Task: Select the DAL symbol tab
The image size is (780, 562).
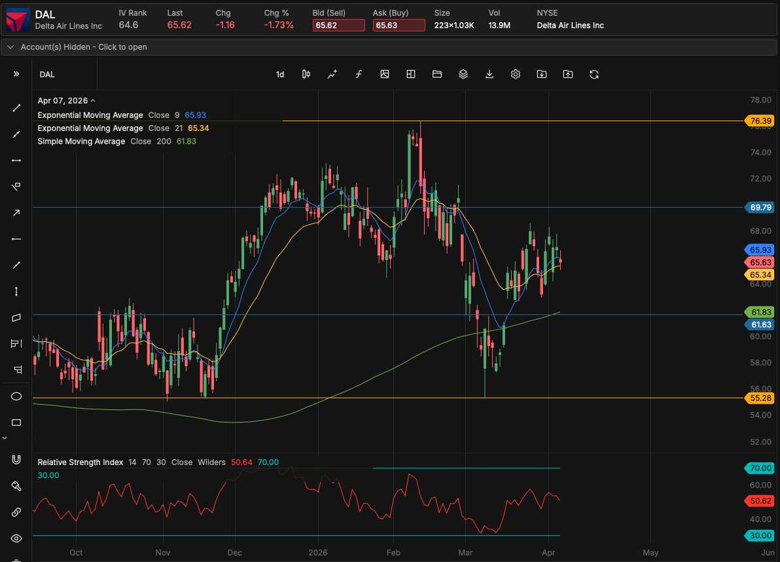Action: click(46, 74)
